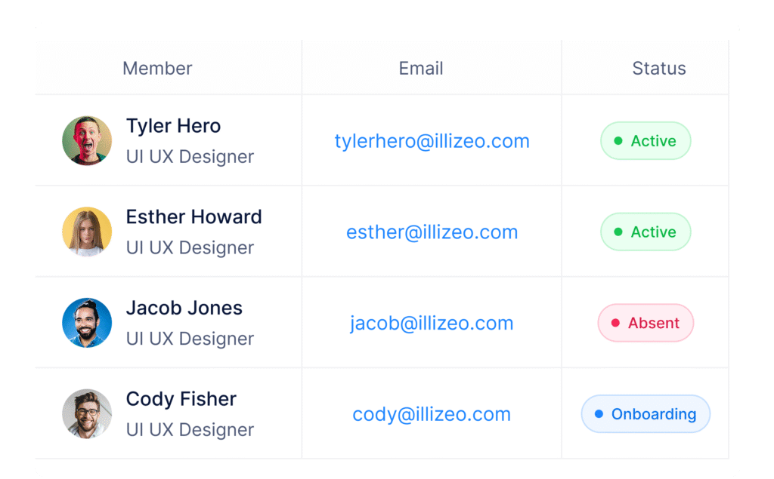Click the Cody Fisher name text
Viewport: 774px width, 479px height.
[181, 399]
